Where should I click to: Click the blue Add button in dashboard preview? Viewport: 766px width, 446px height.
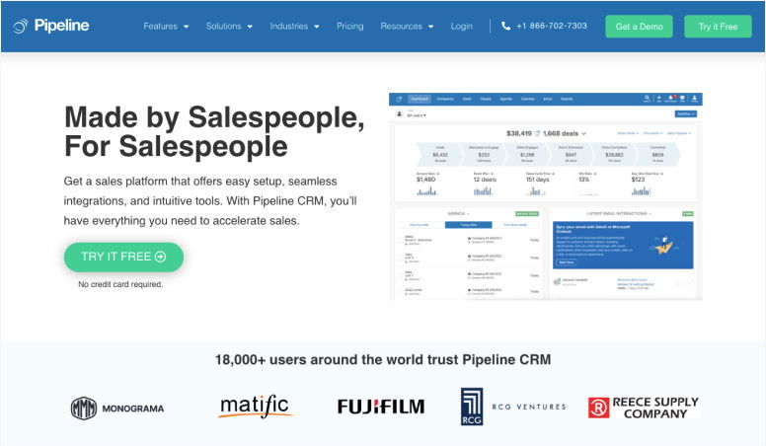tap(686, 113)
